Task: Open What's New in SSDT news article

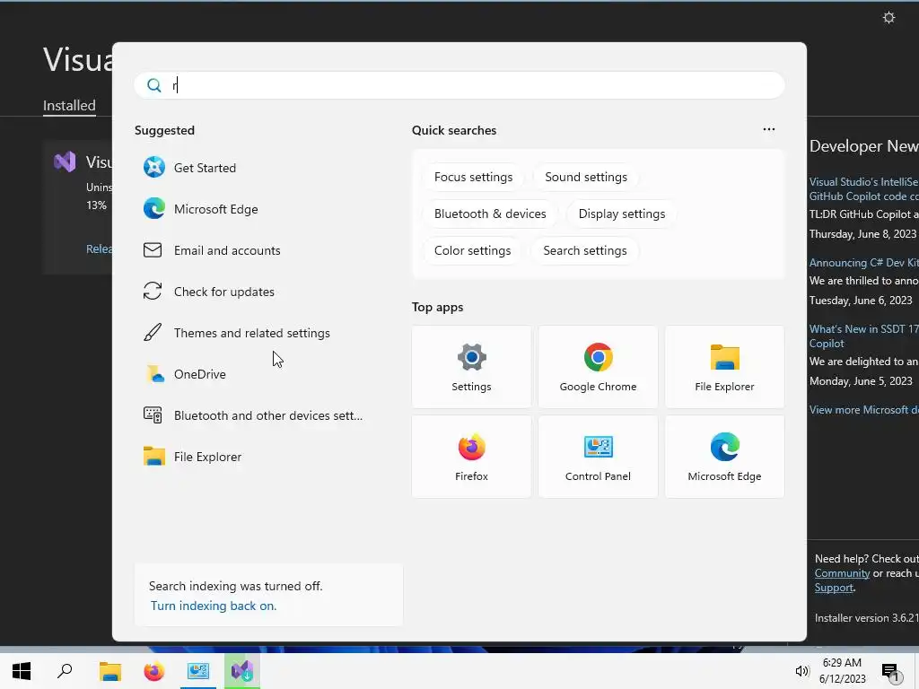Action: point(864,336)
